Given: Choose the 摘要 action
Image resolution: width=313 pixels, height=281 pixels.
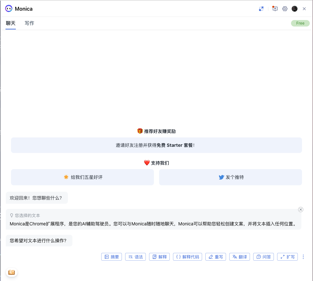Looking at the screenshot, I should pyautogui.click(x=112, y=257).
